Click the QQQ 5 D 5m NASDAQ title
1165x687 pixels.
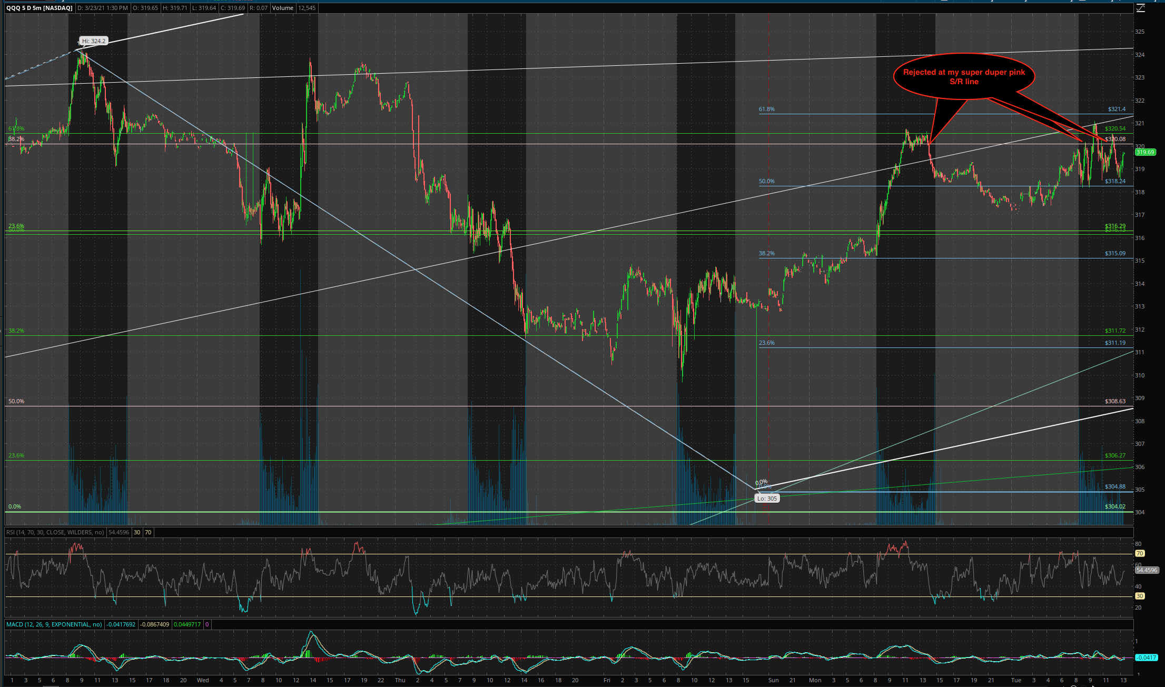[x=40, y=8]
